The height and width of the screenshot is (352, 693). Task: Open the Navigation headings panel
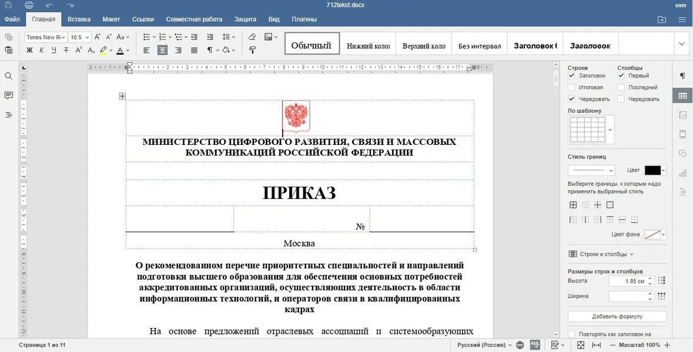[8, 114]
